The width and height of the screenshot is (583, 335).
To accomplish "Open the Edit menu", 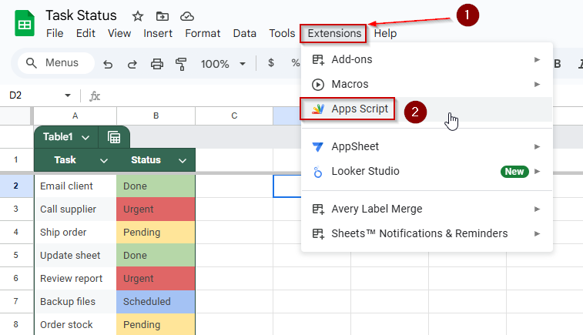I will [85, 33].
